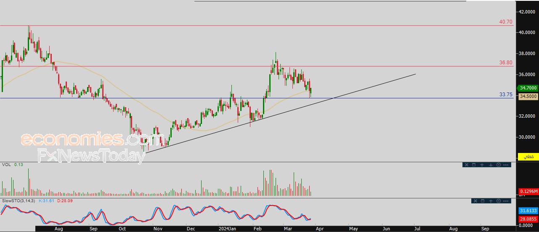Move the VOL panel down
The image size is (539, 232).
[491, 165]
